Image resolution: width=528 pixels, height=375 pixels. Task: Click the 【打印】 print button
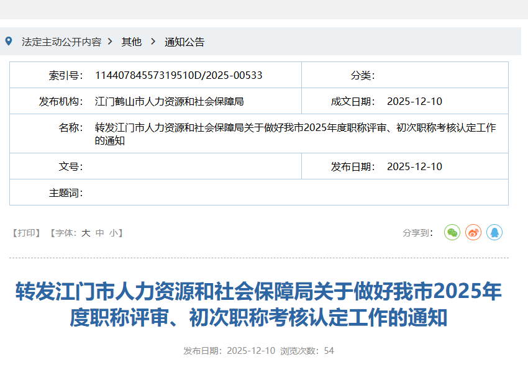click(25, 233)
